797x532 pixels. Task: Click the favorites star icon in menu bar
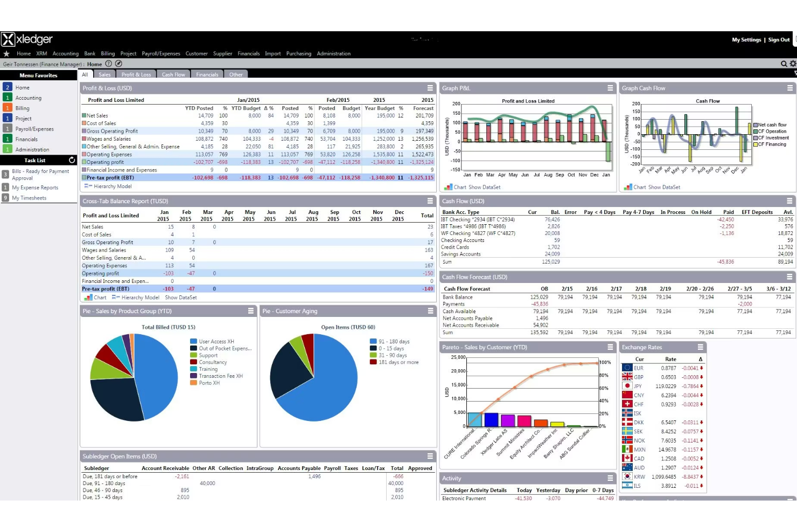(6, 54)
